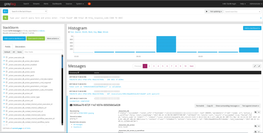Image resolution: width=263 pixels, height=133 pixels.
Task: Click the All fields filter button
Action: pos(14,52)
